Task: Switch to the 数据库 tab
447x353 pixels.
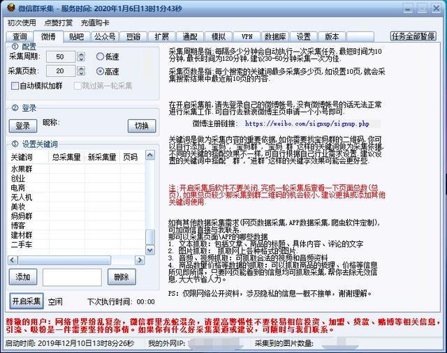Action: [x=275, y=37]
